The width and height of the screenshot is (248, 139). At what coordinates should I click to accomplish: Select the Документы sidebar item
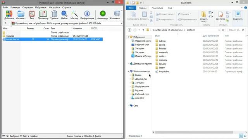coord(139,79)
